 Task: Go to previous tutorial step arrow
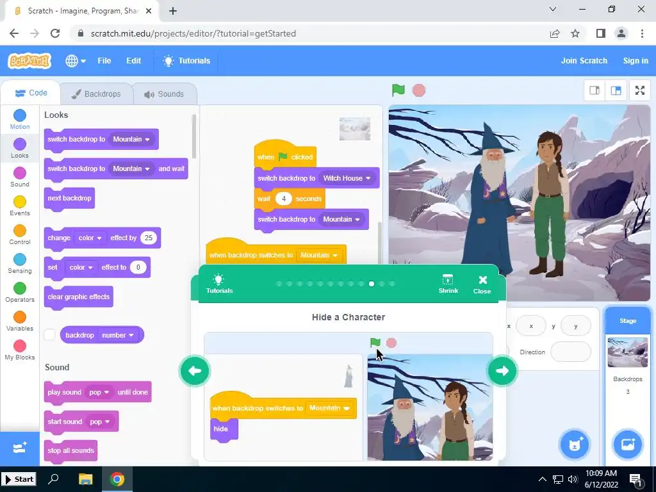point(195,371)
